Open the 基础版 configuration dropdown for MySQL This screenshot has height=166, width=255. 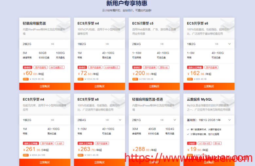pos(229,120)
